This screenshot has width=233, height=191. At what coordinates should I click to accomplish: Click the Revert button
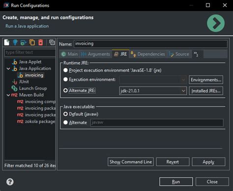click(x=173, y=162)
